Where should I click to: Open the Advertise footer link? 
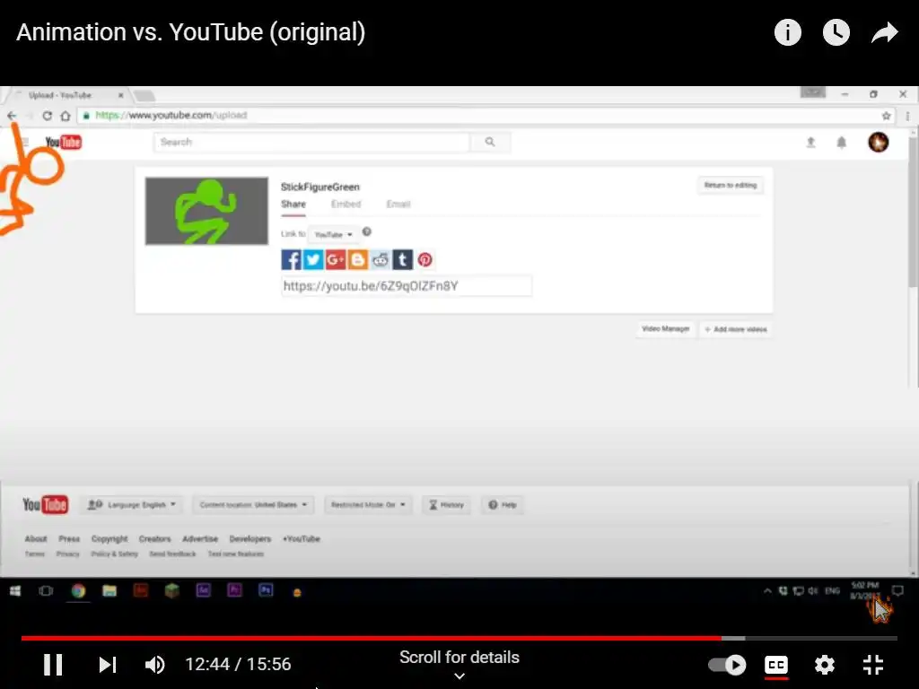click(x=200, y=538)
